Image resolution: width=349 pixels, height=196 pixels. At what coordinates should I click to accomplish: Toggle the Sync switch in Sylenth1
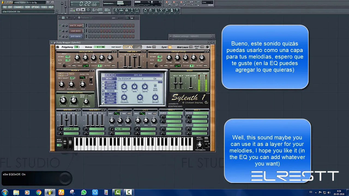(170, 47)
